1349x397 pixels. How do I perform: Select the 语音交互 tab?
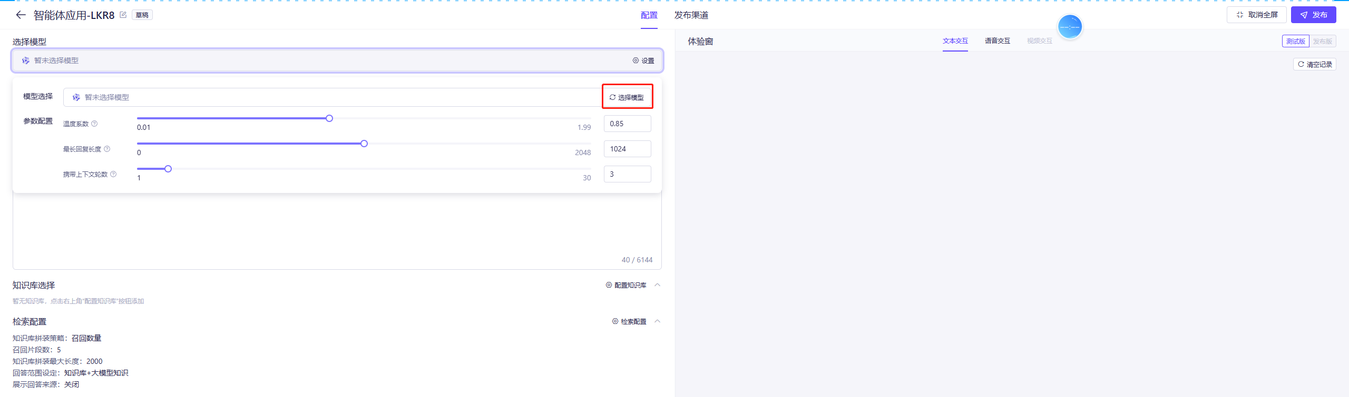pos(997,41)
